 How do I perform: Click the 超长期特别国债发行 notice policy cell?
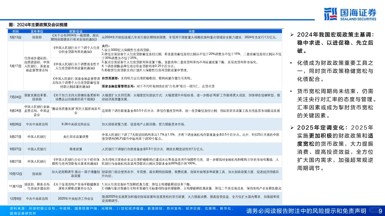[x=76, y=37]
